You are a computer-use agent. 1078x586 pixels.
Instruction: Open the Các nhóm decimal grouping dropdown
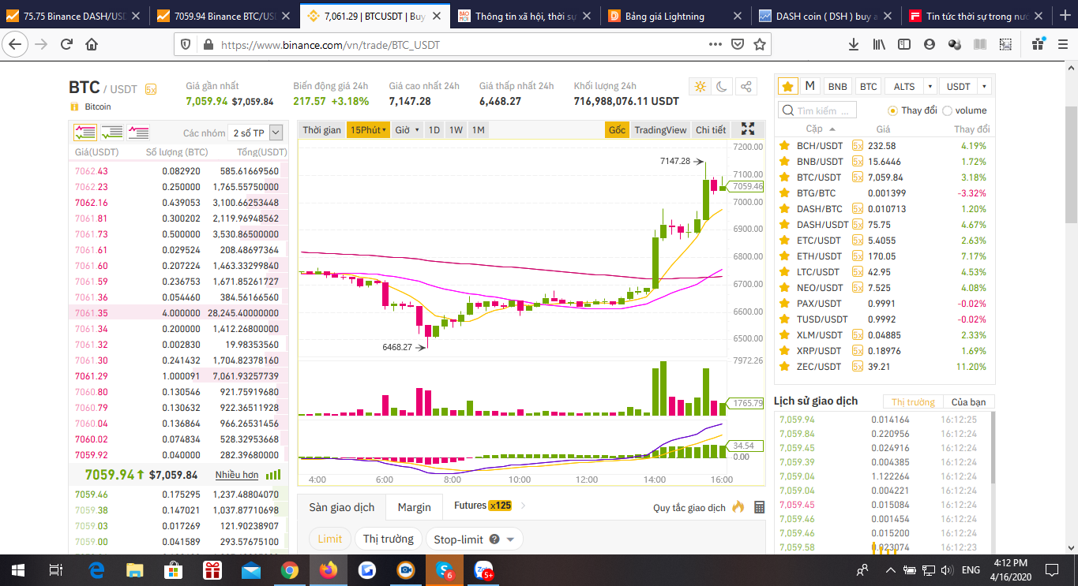(254, 133)
